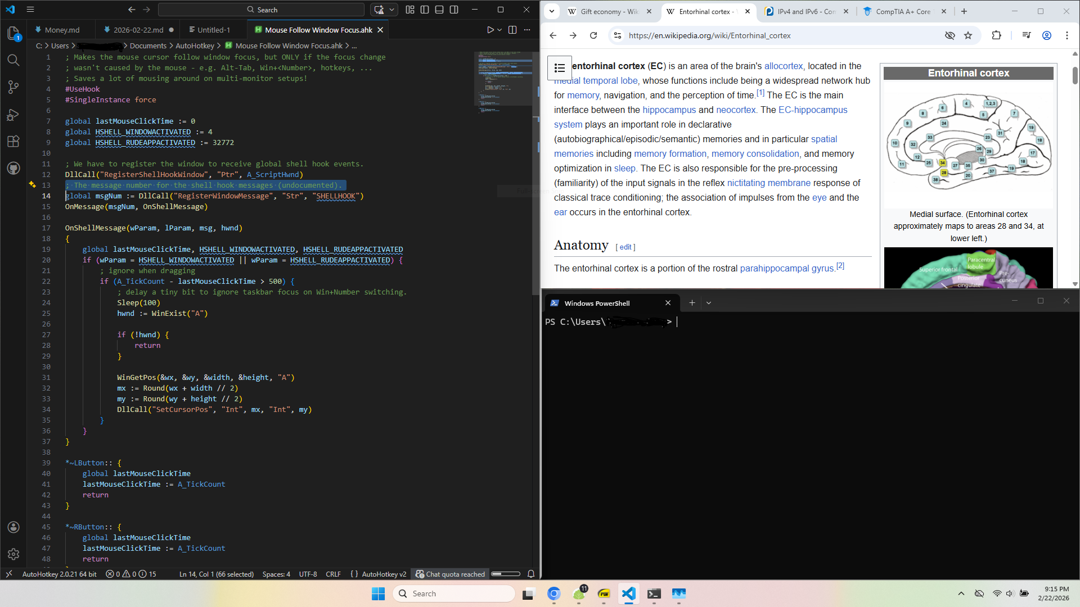1080x607 pixels.
Task: Open Run and Debug view
Action: 13,115
